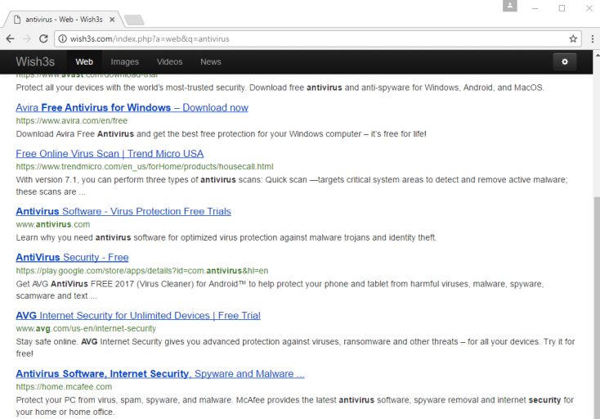600x419 pixels.
Task: Reload the page with the refresh icon
Action: 43,38
